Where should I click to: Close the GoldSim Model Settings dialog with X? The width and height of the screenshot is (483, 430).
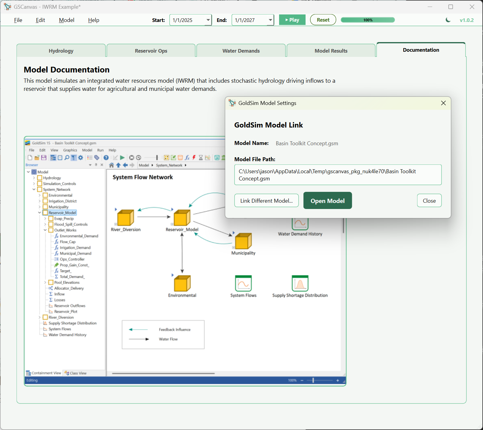point(443,103)
